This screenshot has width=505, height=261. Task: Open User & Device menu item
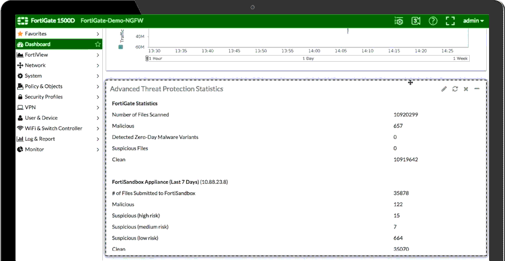59,118
